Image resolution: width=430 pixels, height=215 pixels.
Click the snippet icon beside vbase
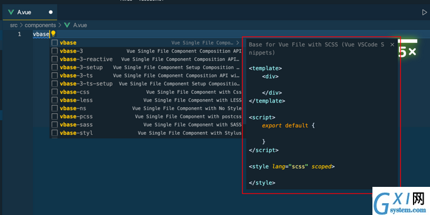coord(55,43)
